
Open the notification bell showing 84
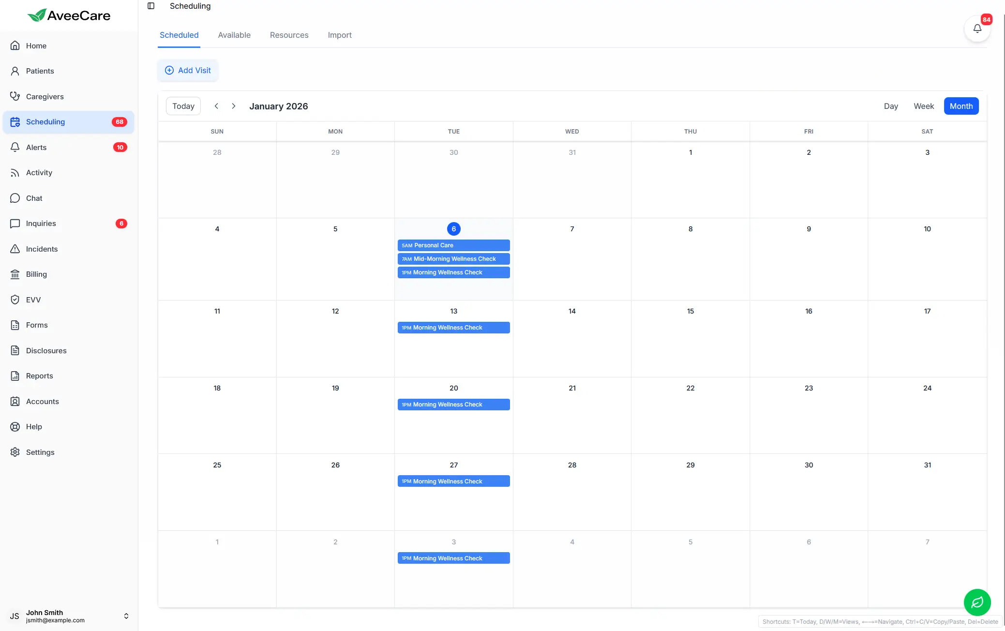977,28
